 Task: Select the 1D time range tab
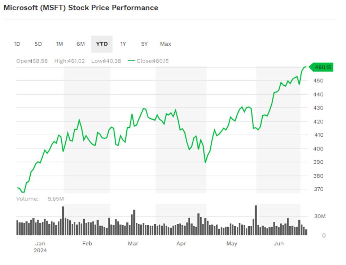[x=17, y=44]
